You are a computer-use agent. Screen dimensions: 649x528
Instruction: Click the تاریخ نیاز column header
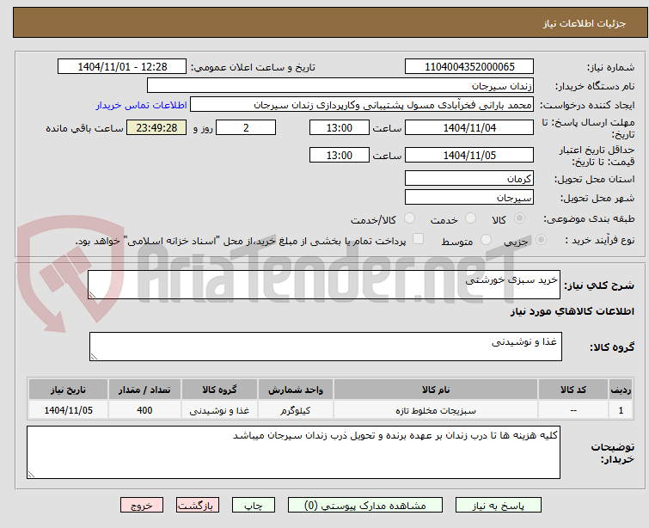pyautogui.click(x=68, y=390)
